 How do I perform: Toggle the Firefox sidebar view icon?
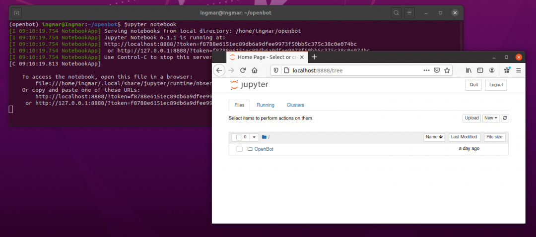(480, 70)
